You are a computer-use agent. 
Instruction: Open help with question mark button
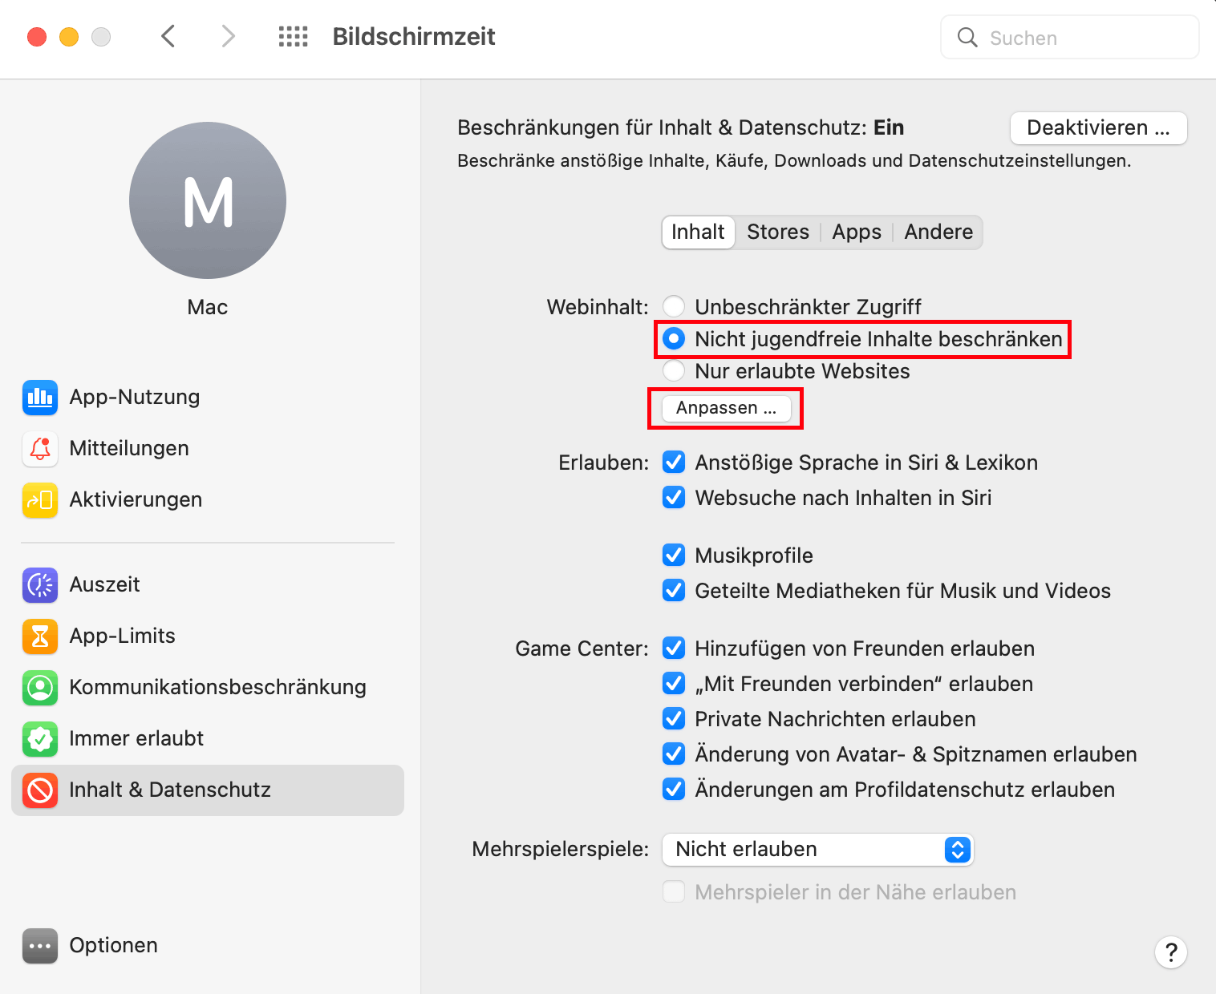pos(1171,952)
